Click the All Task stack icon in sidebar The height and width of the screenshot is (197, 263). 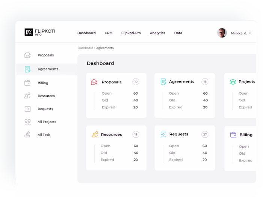click(27, 134)
